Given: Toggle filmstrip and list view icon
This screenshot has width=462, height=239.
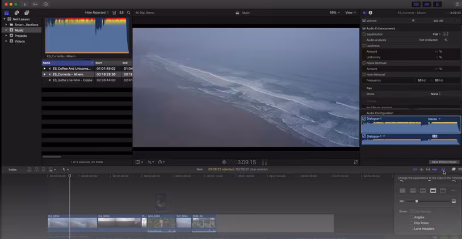Looking at the screenshot, I should pos(121,12).
